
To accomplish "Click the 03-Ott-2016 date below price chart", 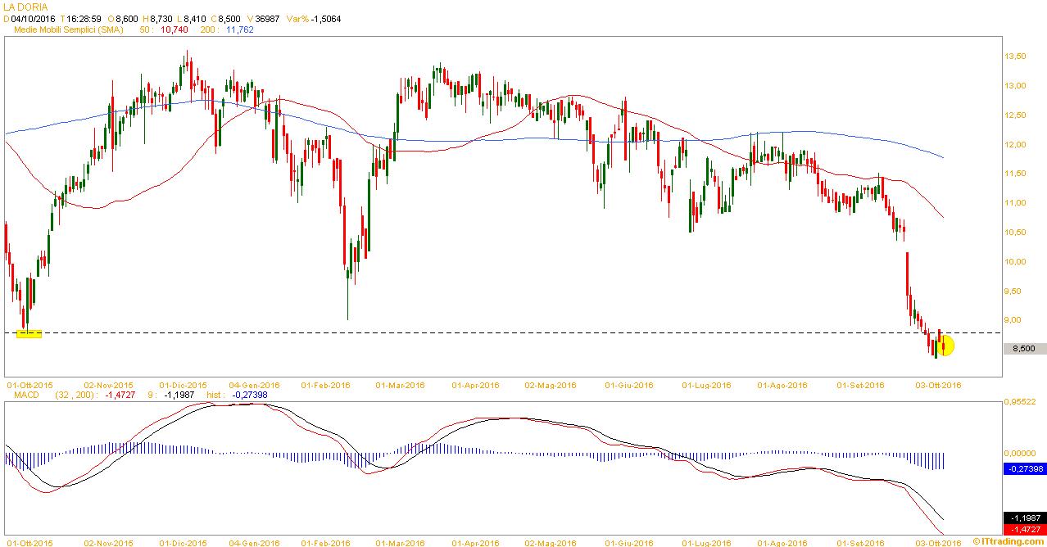I will 938,384.
